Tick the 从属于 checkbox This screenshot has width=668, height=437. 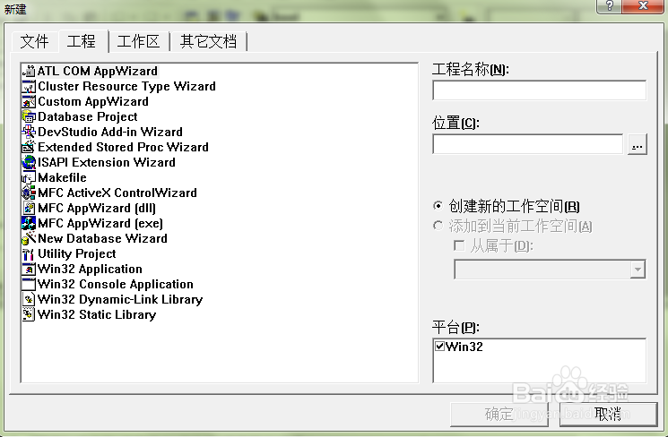click(x=459, y=245)
